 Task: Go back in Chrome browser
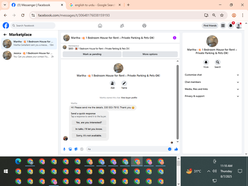tap(5, 15)
